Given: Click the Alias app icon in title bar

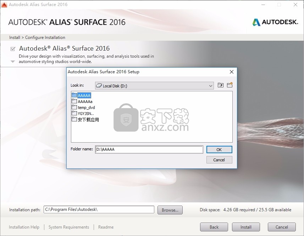Looking at the screenshot, I should click(4, 5).
